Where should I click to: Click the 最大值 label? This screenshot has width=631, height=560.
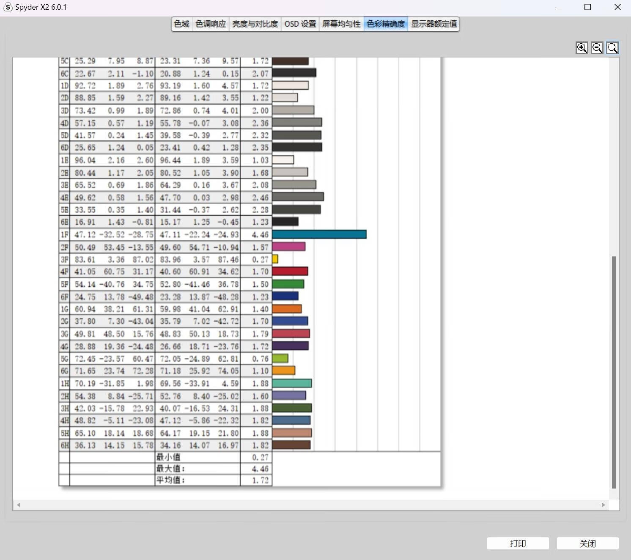[171, 469]
